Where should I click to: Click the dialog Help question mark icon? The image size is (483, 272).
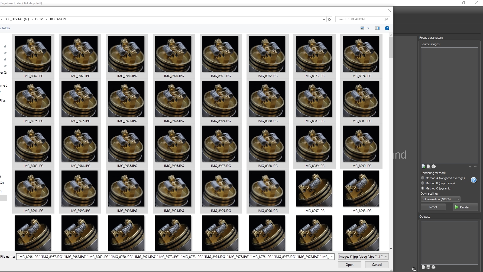pos(387,28)
